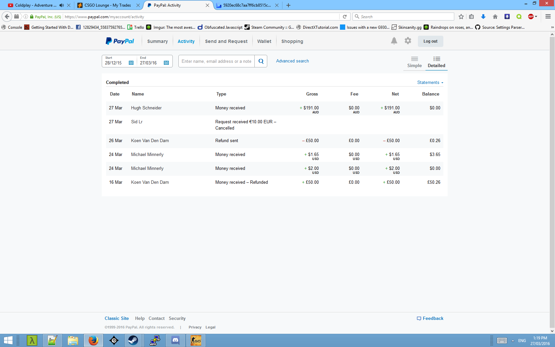Screen dimensions: 555x347
Task: Open PayPal settings gear icon
Action: (x=408, y=41)
